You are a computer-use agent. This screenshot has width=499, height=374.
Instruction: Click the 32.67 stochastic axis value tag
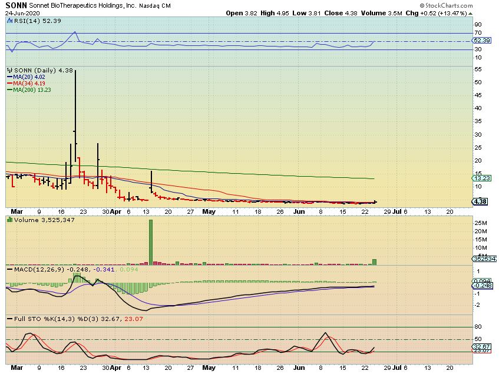[481, 347]
